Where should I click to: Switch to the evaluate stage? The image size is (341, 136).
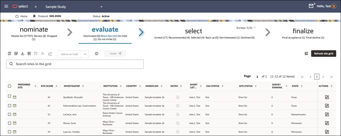[x=105, y=29]
